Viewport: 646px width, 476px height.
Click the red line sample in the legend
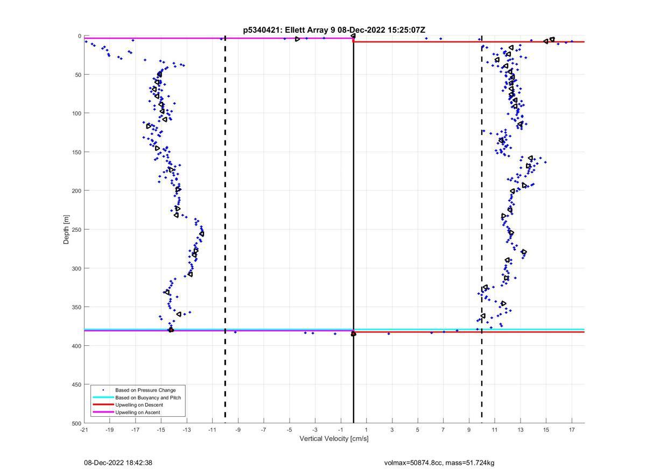click(103, 405)
